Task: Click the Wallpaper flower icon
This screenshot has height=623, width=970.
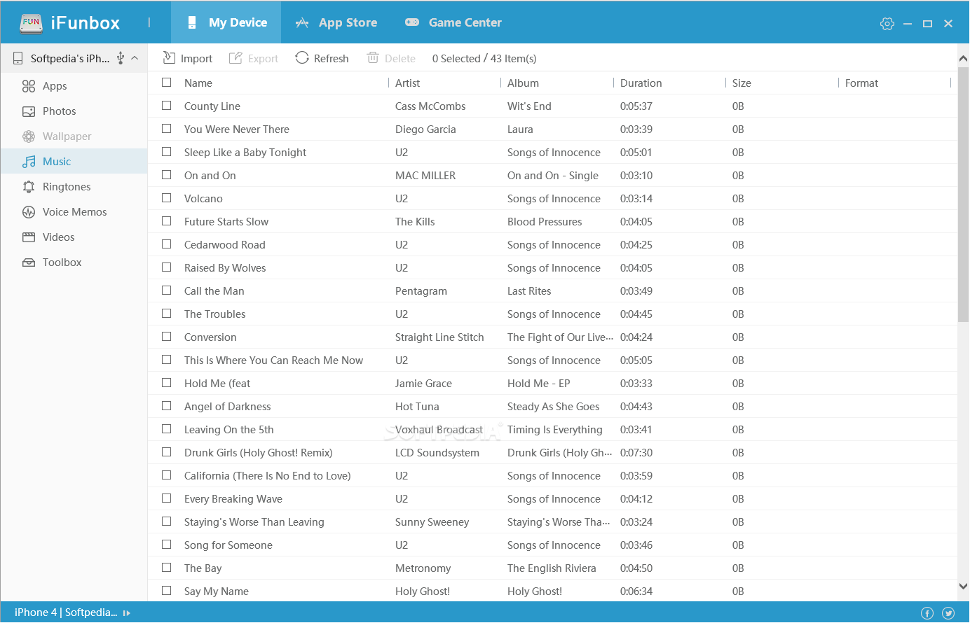Action: tap(29, 136)
